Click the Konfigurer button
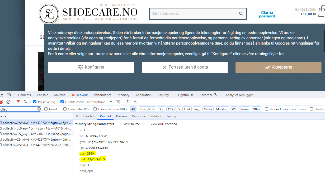 tap(91, 67)
